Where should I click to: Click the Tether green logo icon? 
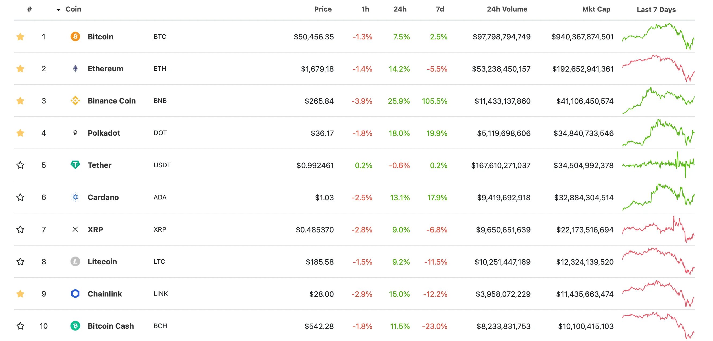[75, 165]
